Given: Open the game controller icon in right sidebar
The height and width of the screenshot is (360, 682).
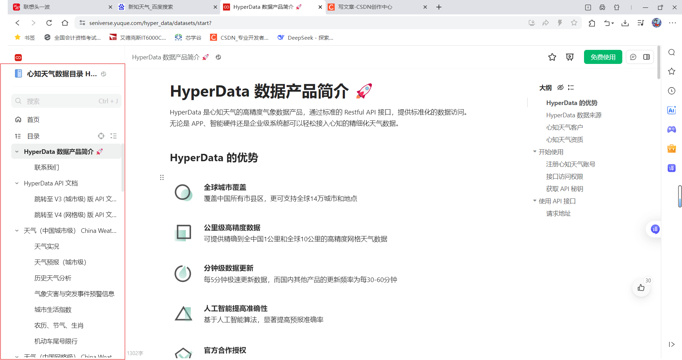Looking at the screenshot, I should click(x=671, y=129).
